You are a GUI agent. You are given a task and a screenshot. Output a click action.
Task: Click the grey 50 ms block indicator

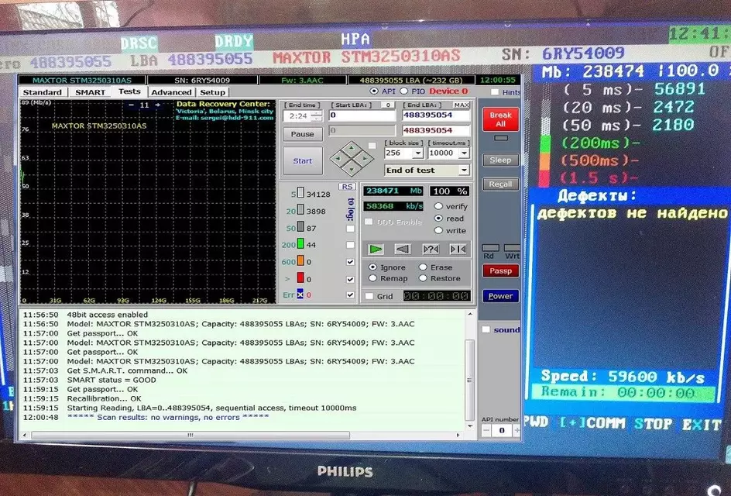300,227
